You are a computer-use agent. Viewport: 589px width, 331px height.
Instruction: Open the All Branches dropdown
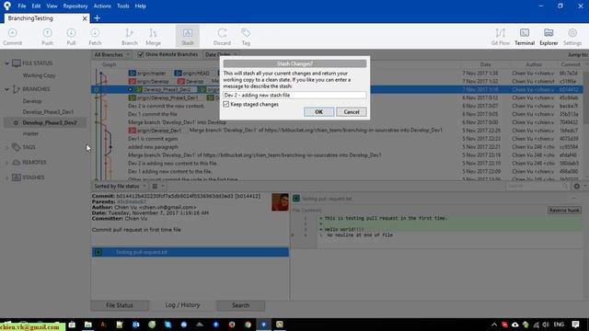click(x=111, y=55)
